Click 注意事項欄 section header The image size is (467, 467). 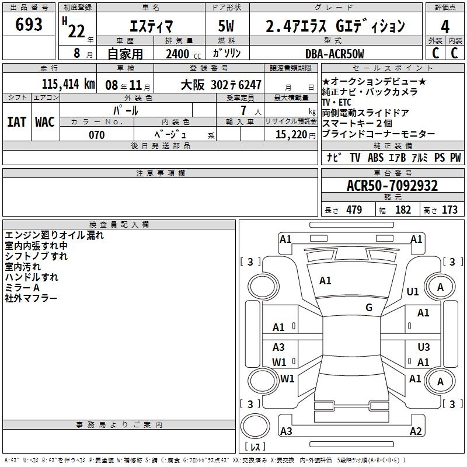[161, 173]
